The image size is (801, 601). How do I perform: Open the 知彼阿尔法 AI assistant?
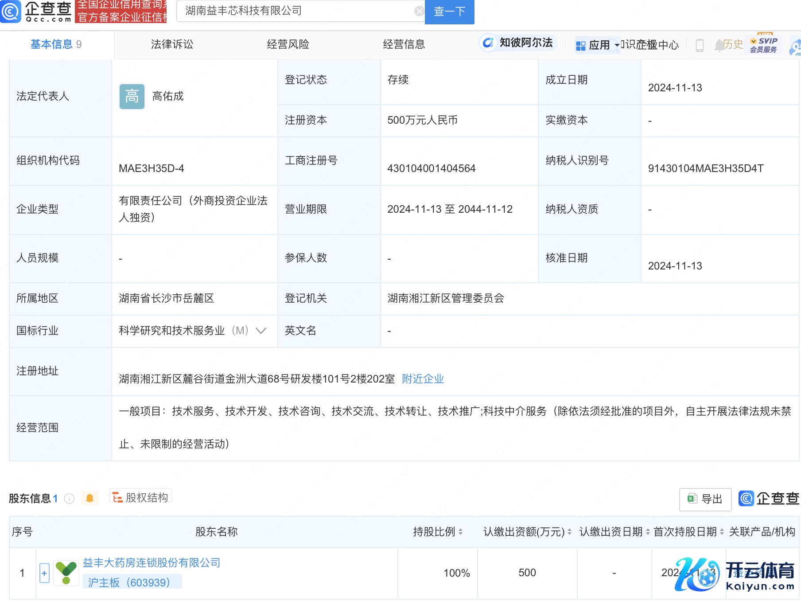pos(518,43)
